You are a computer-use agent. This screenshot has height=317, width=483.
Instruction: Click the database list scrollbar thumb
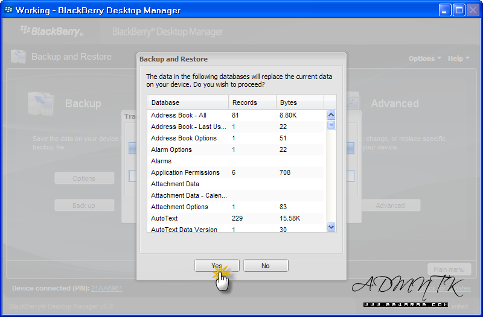[x=331, y=125]
